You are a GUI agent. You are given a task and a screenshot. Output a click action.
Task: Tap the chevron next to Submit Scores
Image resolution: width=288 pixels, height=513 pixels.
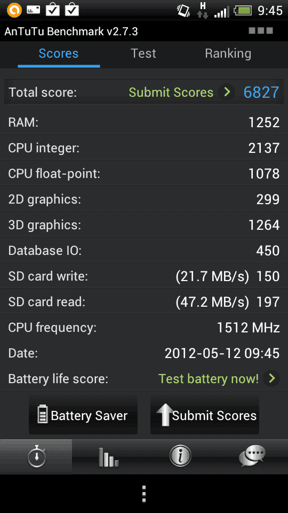click(x=227, y=92)
